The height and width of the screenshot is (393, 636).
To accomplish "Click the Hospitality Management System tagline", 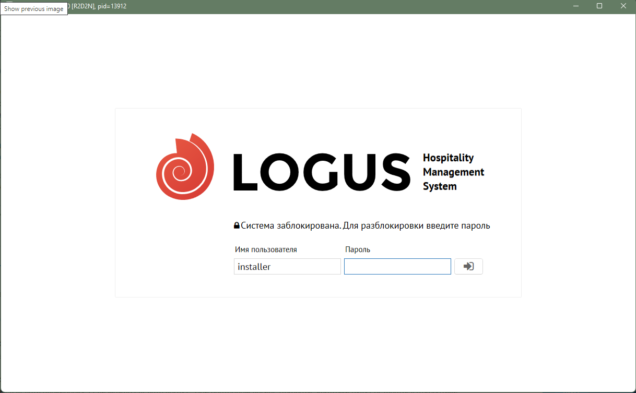I will point(453,172).
